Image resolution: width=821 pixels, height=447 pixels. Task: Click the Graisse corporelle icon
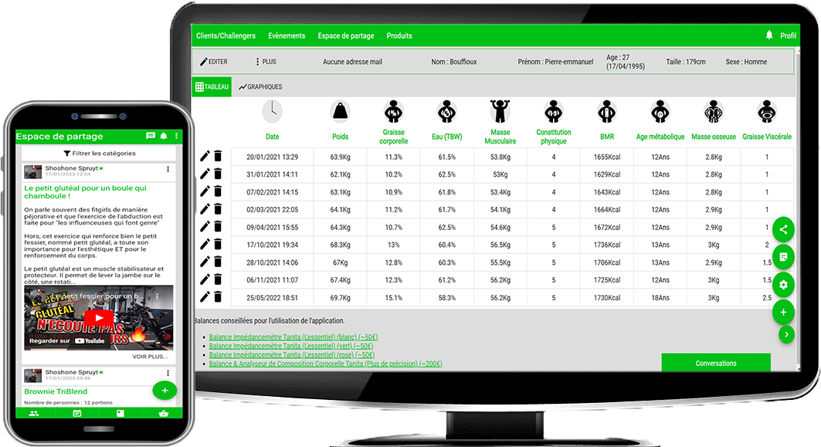coord(393,111)
